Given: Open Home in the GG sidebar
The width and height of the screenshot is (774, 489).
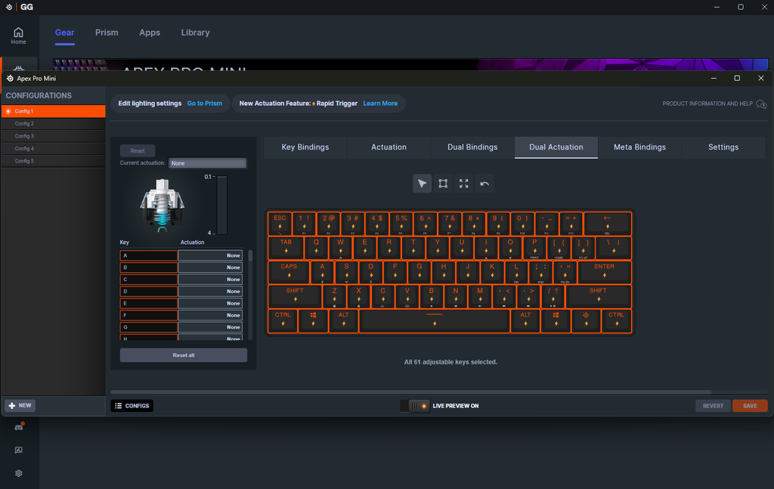Looking at the screenshot, I should (18, 36).
